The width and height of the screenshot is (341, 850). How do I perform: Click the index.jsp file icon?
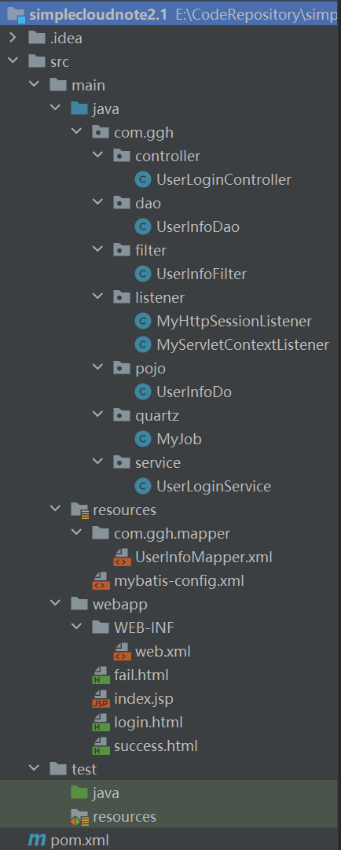coord(101,699)
